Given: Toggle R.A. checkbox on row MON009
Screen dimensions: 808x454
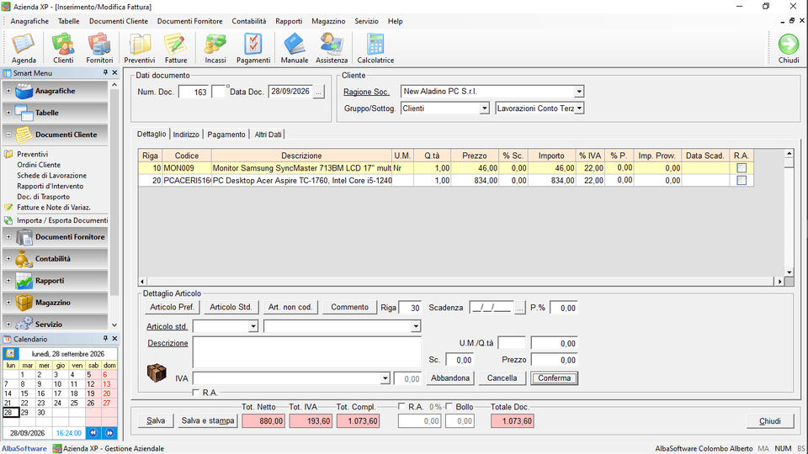Looking at the screenshot, I should pyautogui.click(x=742, y=168).
